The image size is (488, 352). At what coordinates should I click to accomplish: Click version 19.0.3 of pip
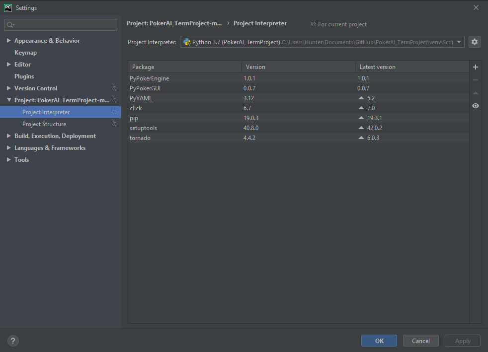point(251,118)
